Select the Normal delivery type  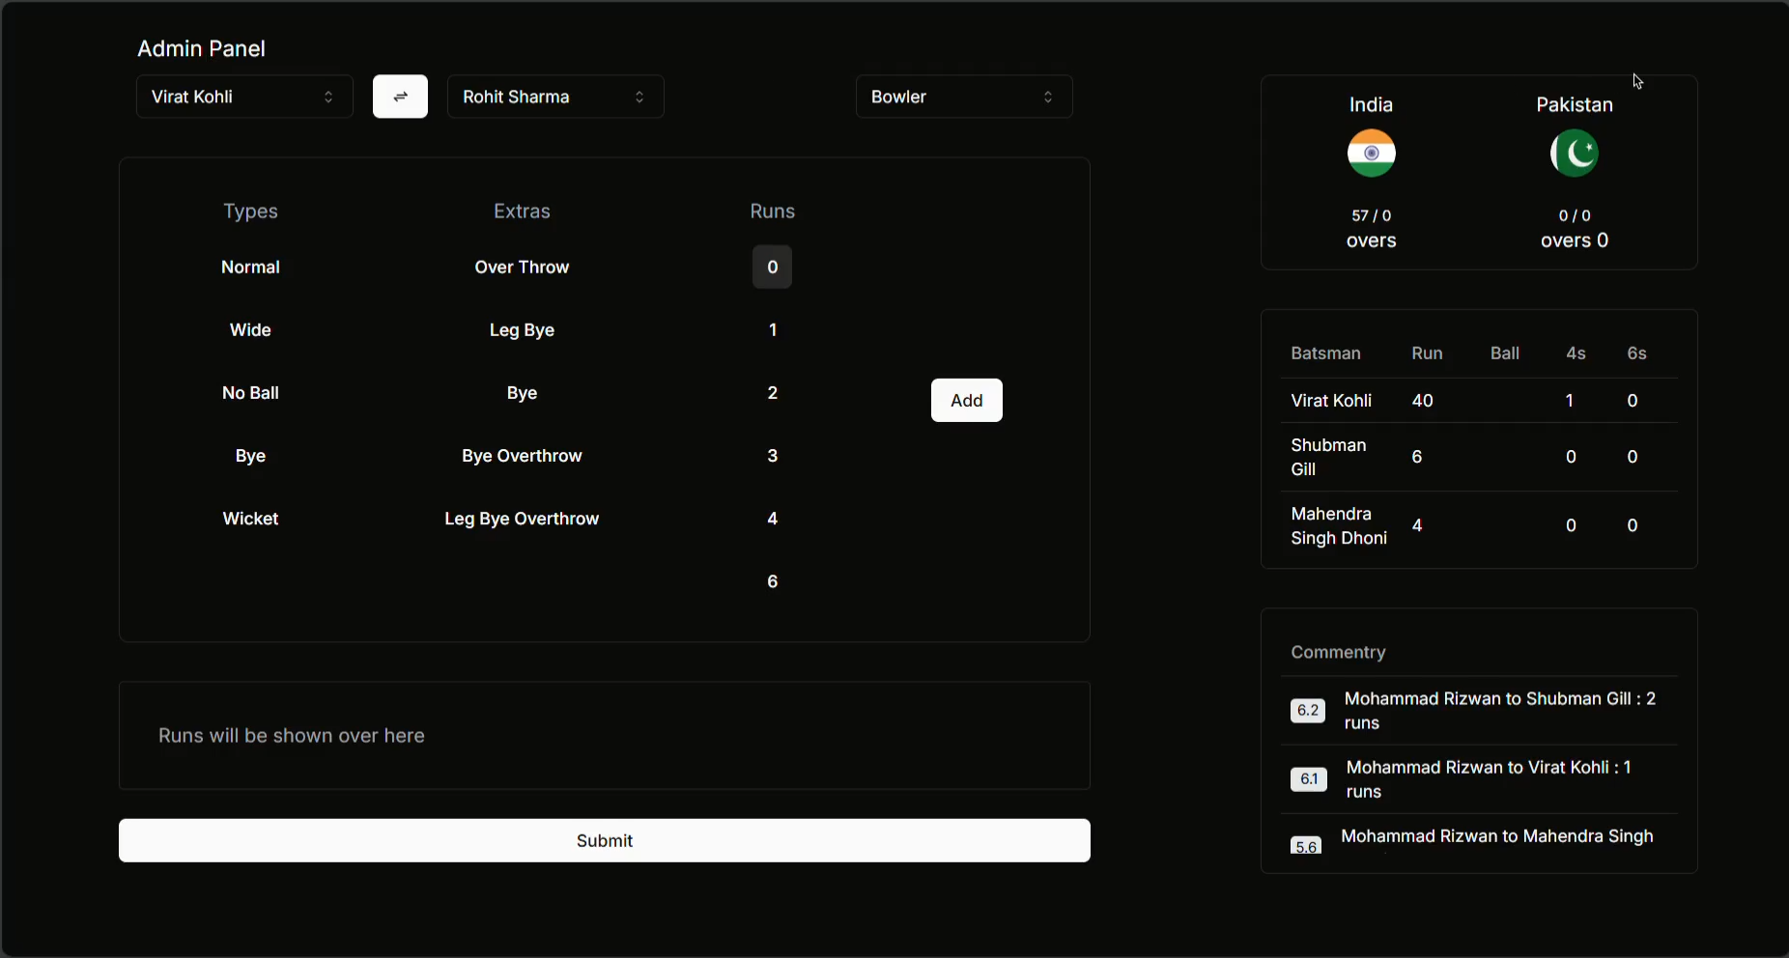point(250,268)
